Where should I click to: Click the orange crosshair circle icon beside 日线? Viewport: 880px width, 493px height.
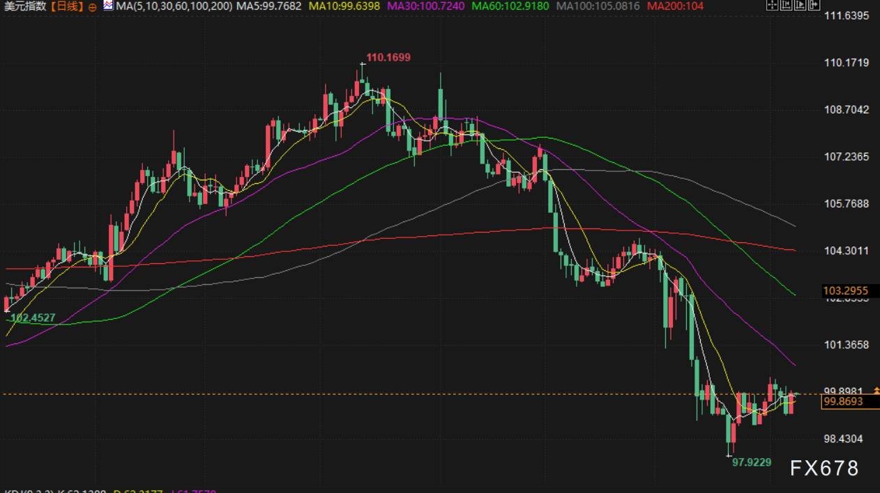(x=93, y=7)
